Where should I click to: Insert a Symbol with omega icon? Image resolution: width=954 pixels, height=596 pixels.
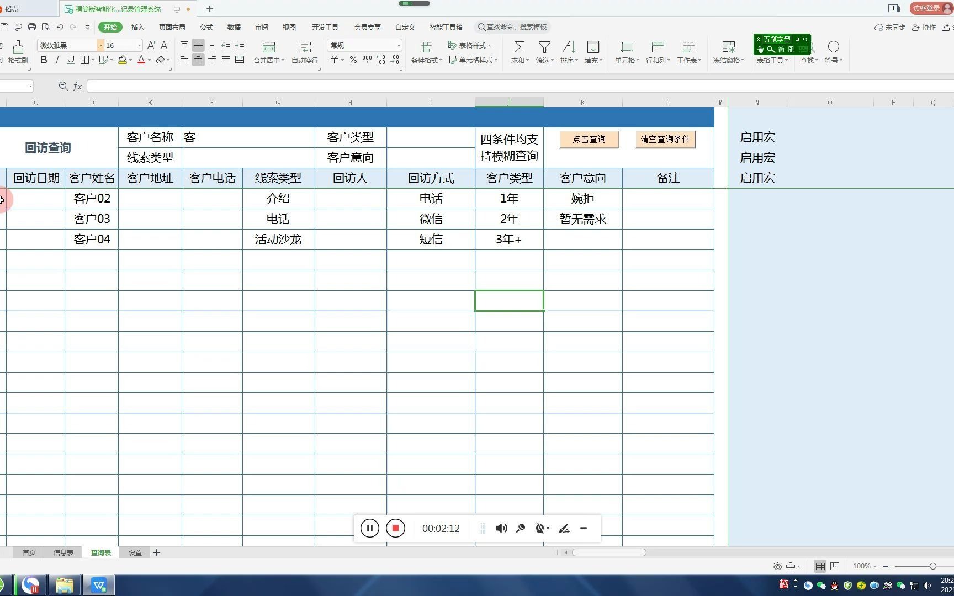[x=834, y=47]
